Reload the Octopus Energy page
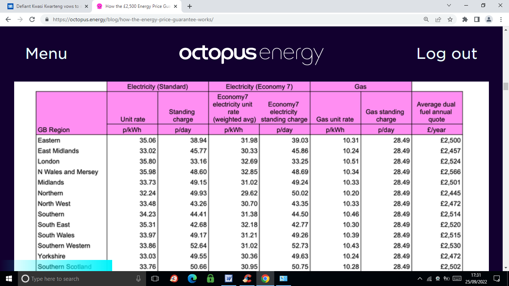 32,19
